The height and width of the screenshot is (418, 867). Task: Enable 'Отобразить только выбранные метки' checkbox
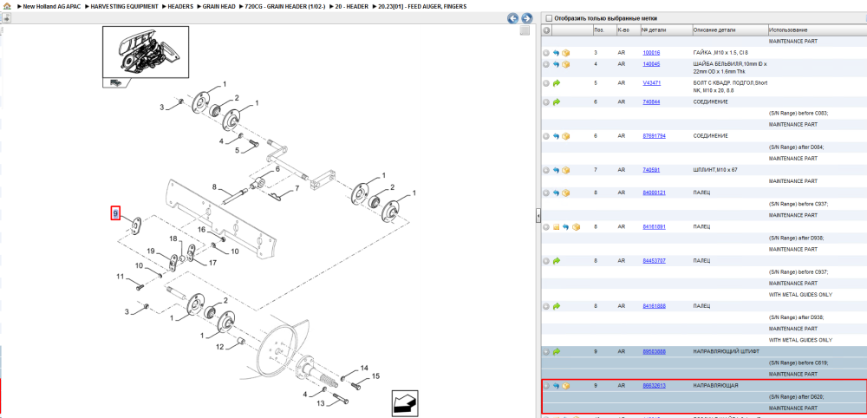[549, 18]
